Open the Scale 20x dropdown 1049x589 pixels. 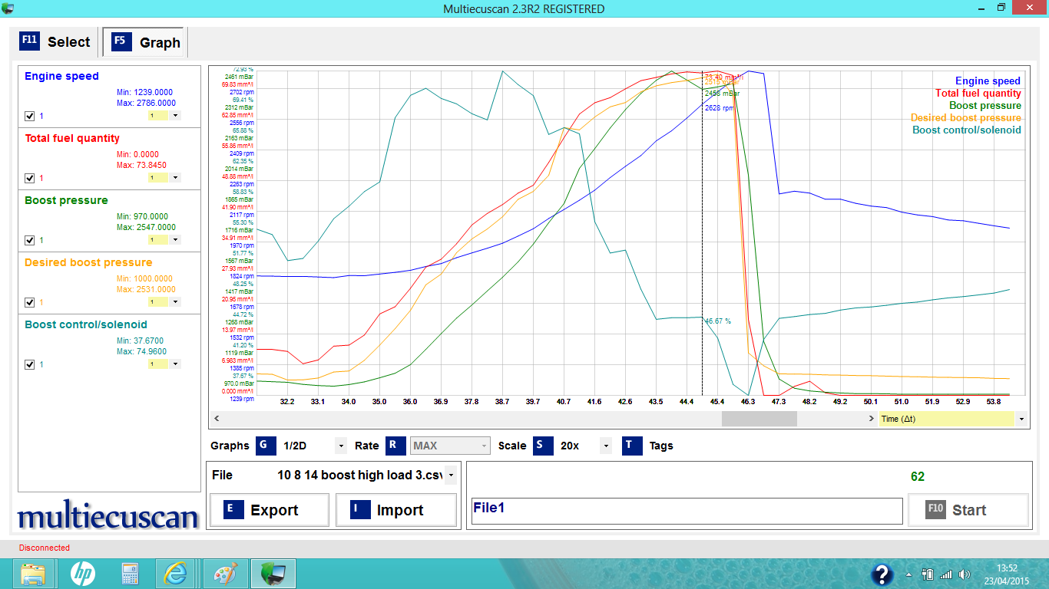606,446
